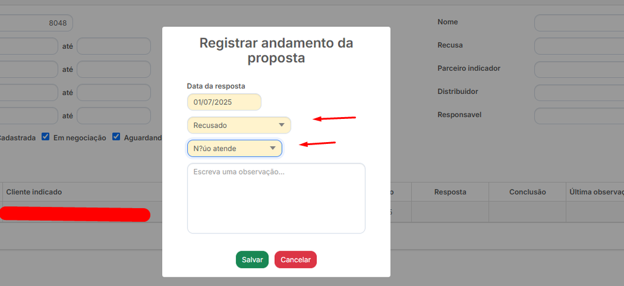Select the redacted client row in table

click(x=74, y=214)
